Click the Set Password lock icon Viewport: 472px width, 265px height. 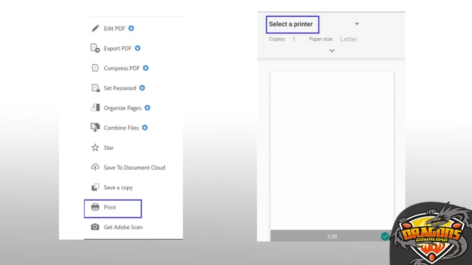click(x=95, y=88)
